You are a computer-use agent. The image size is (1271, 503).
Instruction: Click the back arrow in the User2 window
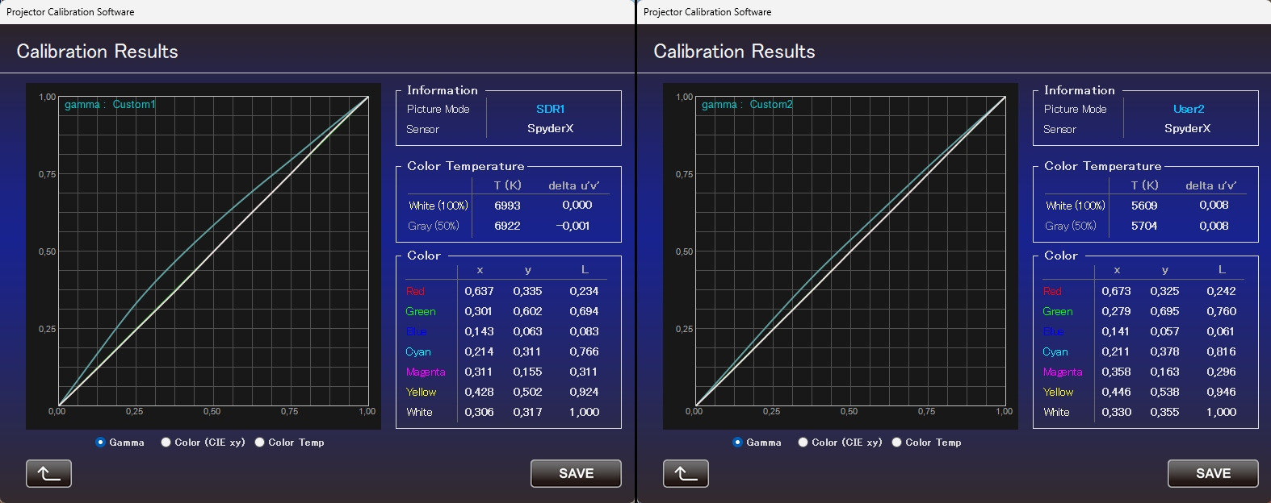tap(686, 474)
